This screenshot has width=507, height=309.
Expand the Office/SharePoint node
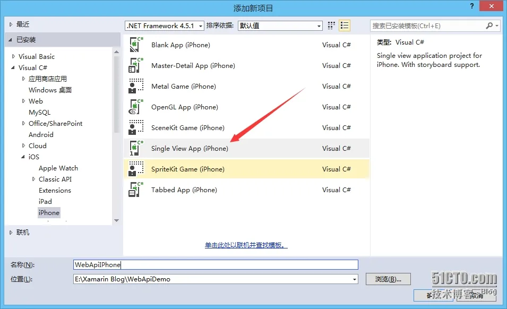coord(23,123)
